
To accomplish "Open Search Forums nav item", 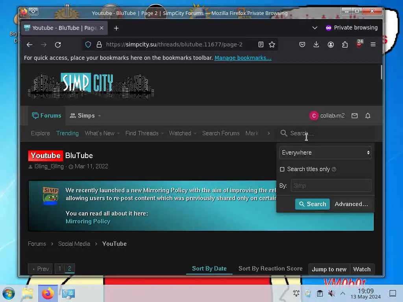I will pos(221,133).
